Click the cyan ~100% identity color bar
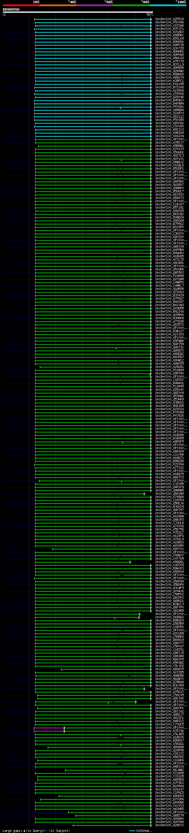Image resolution: width=189 pixels, height=833 pixels. coord(168,6)
